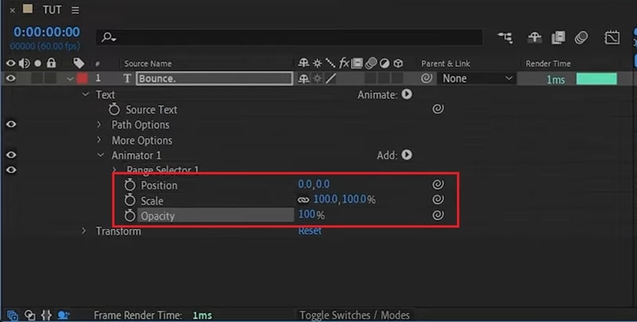
Task: Click the Opacity value 100%
Action: pos(311,215)
